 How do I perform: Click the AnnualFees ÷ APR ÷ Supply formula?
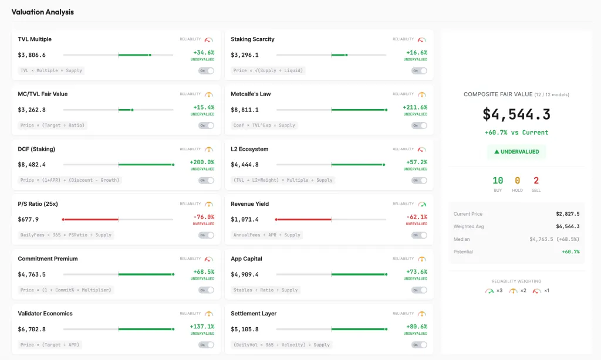(x=267, y=235)
